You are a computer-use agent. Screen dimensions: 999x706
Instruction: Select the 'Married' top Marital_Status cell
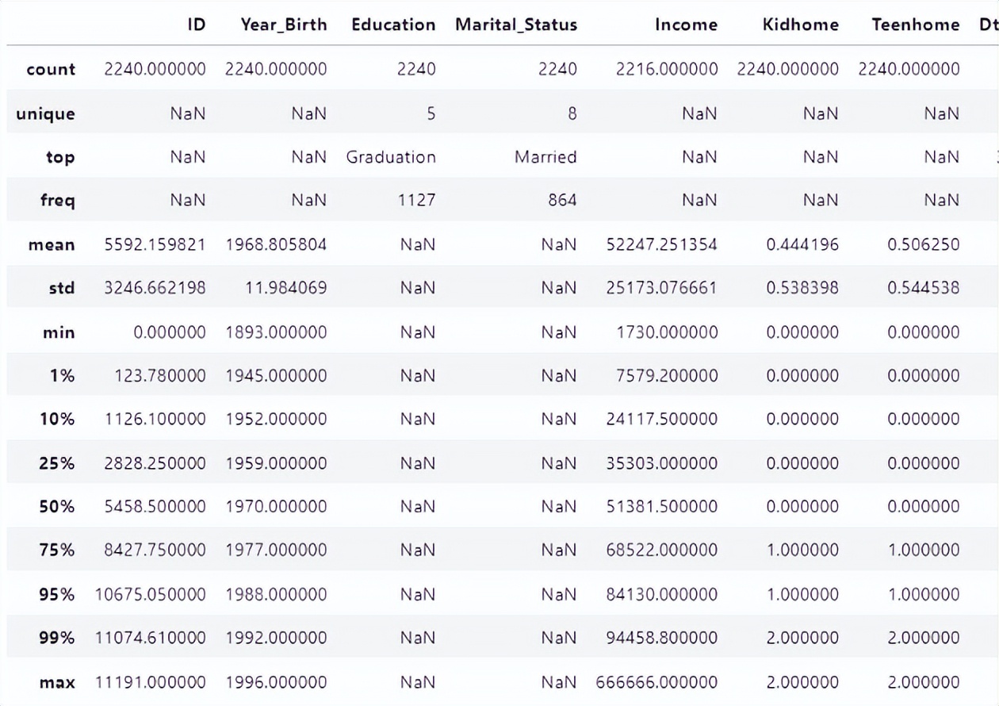(x=545, y=157)
